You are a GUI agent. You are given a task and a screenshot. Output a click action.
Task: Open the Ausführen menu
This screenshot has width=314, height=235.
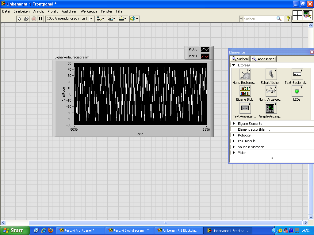(x=69, y=11)
